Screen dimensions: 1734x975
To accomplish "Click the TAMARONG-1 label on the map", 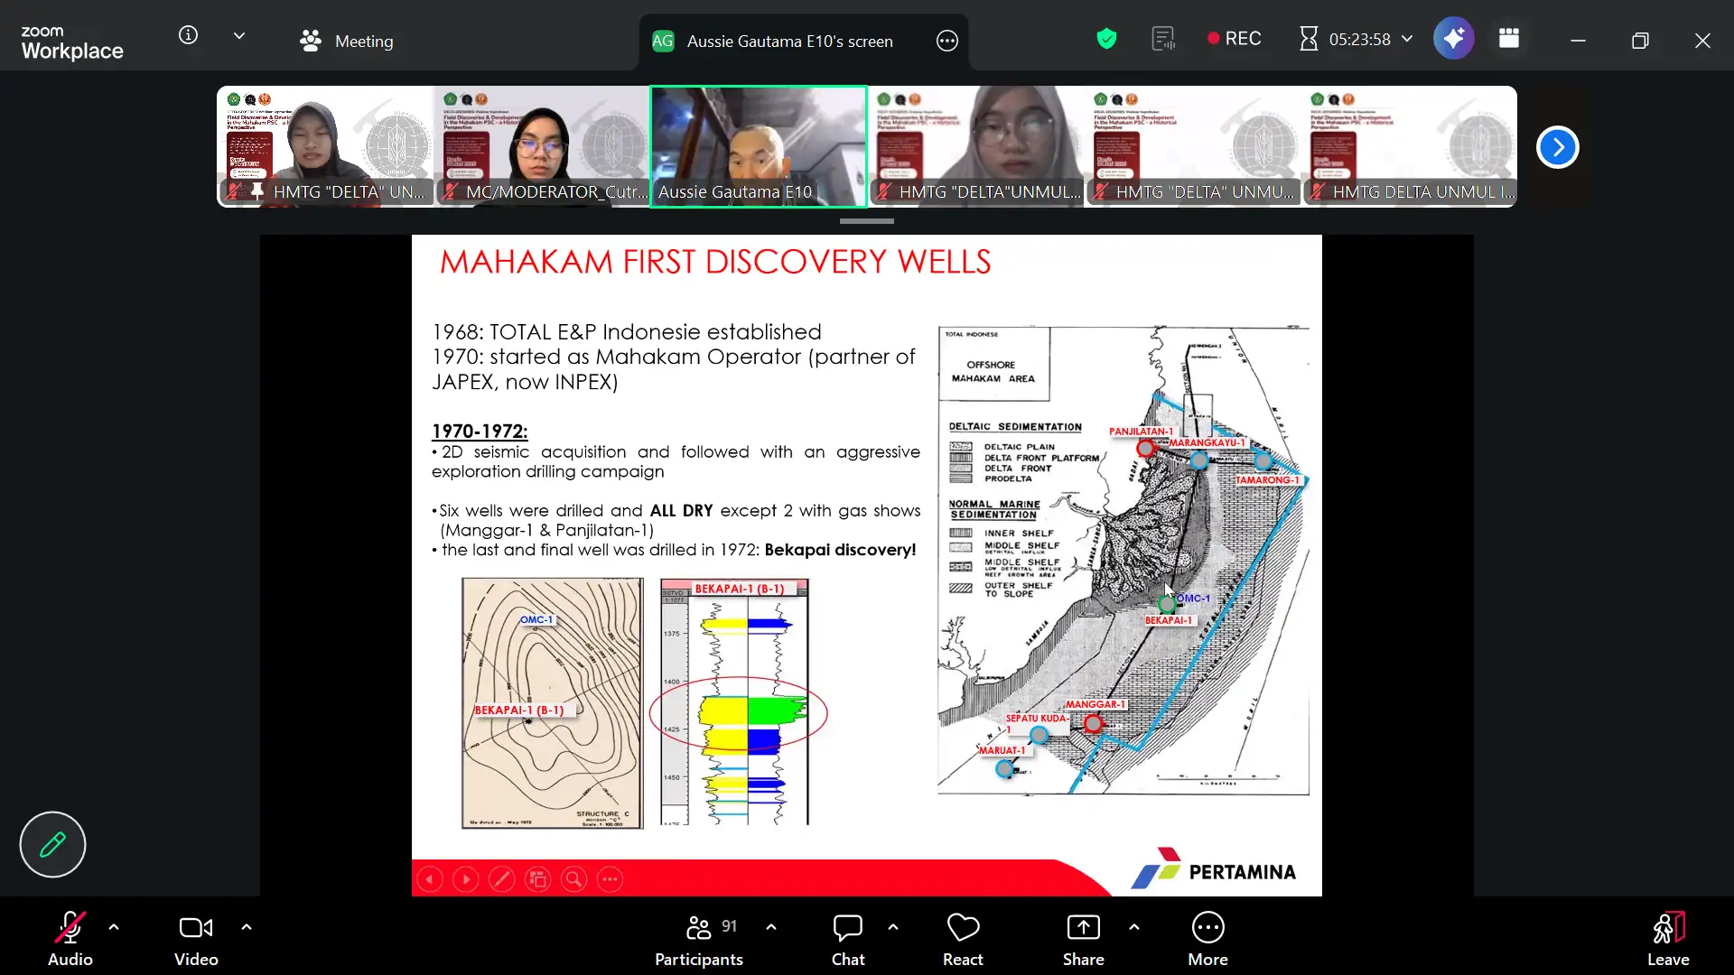I will [x=1267, y=480].
